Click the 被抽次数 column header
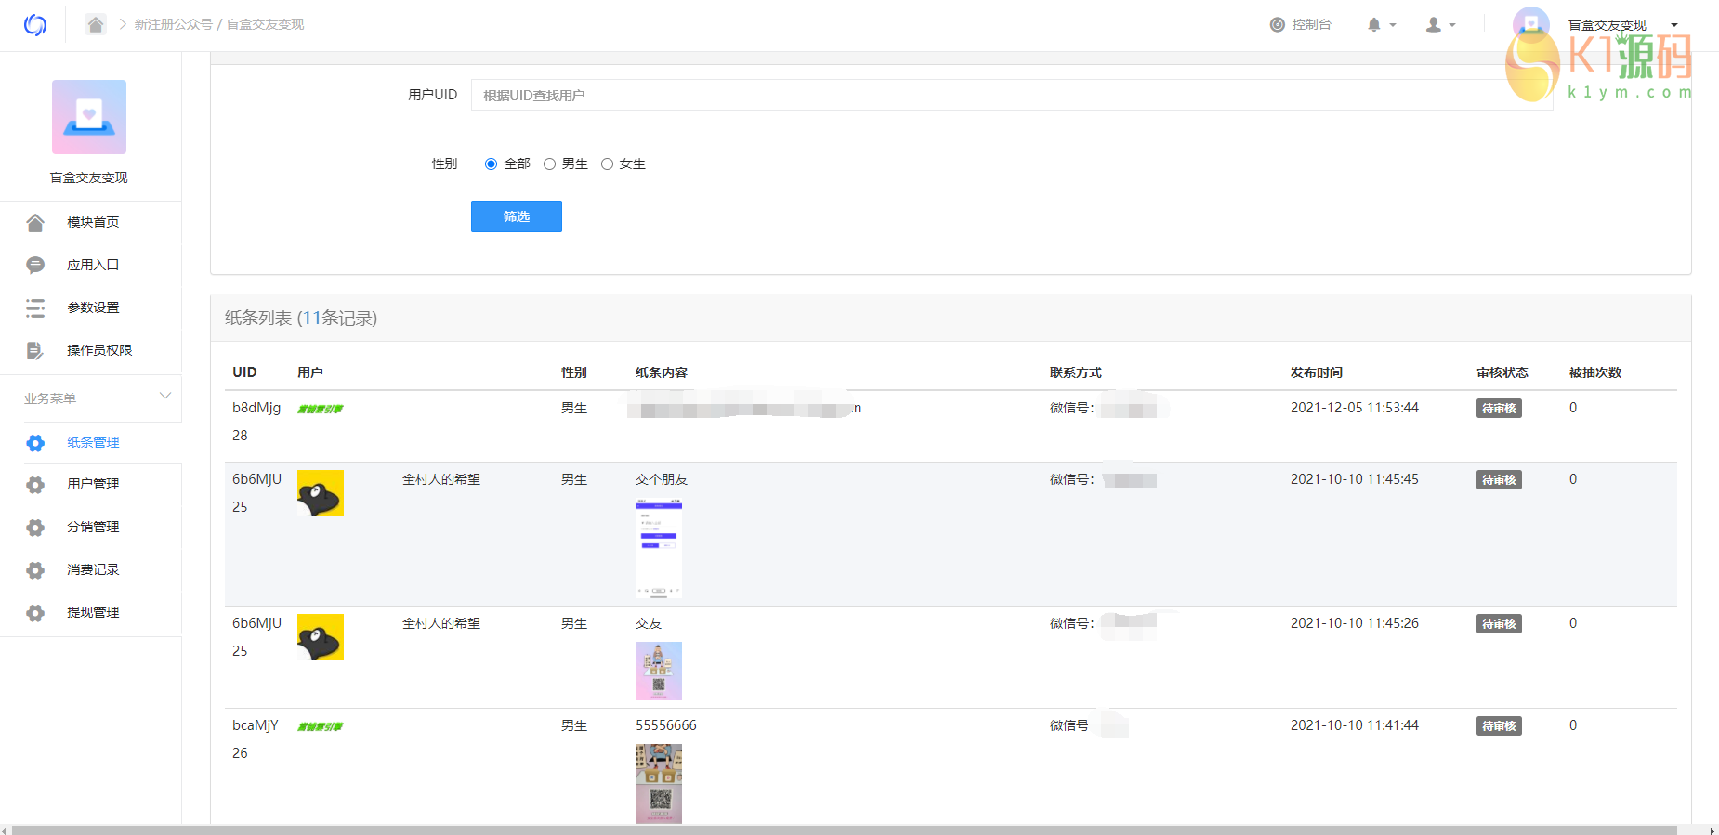Screen dimensions: 1719x835 point(1595,372)
